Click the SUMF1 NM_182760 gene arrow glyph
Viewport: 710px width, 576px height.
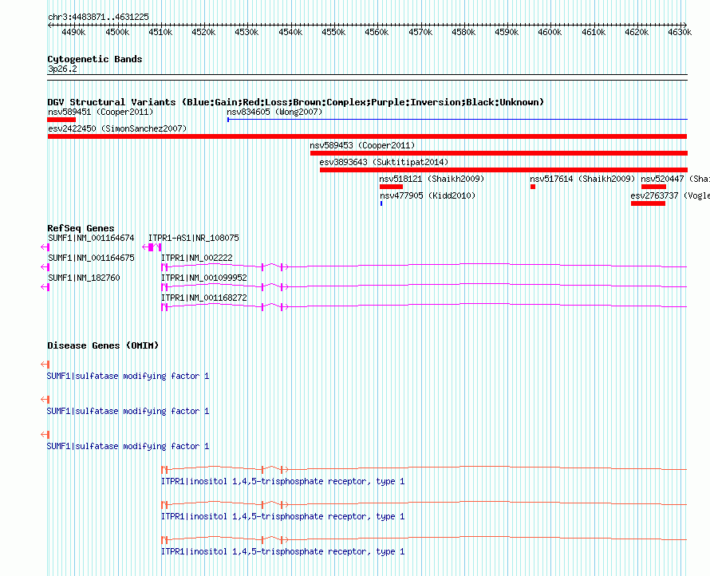pyautogui.click(x=45, y=286)
